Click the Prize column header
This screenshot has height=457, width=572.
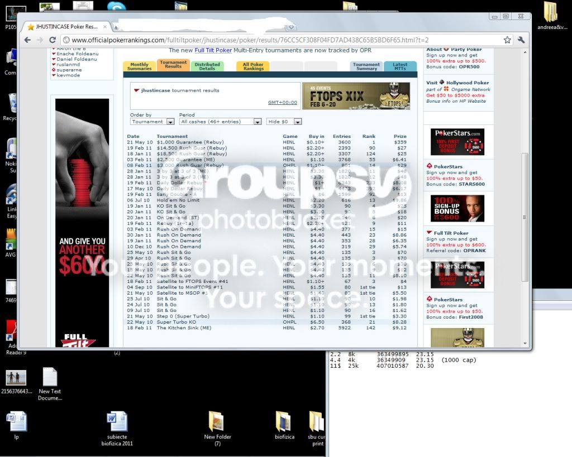400,136
